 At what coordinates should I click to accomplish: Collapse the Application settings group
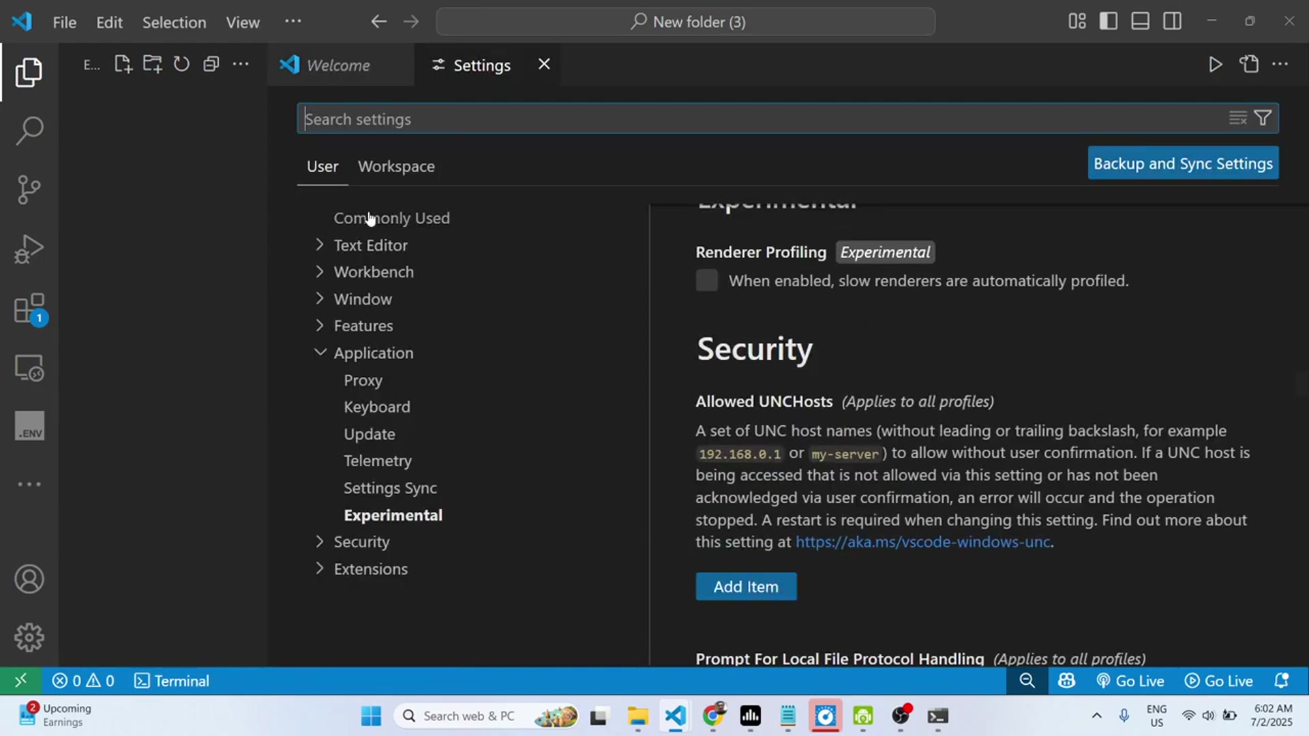[320, 352]
